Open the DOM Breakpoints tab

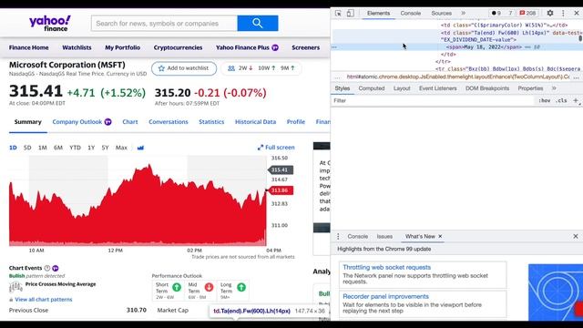coord(487,88)
